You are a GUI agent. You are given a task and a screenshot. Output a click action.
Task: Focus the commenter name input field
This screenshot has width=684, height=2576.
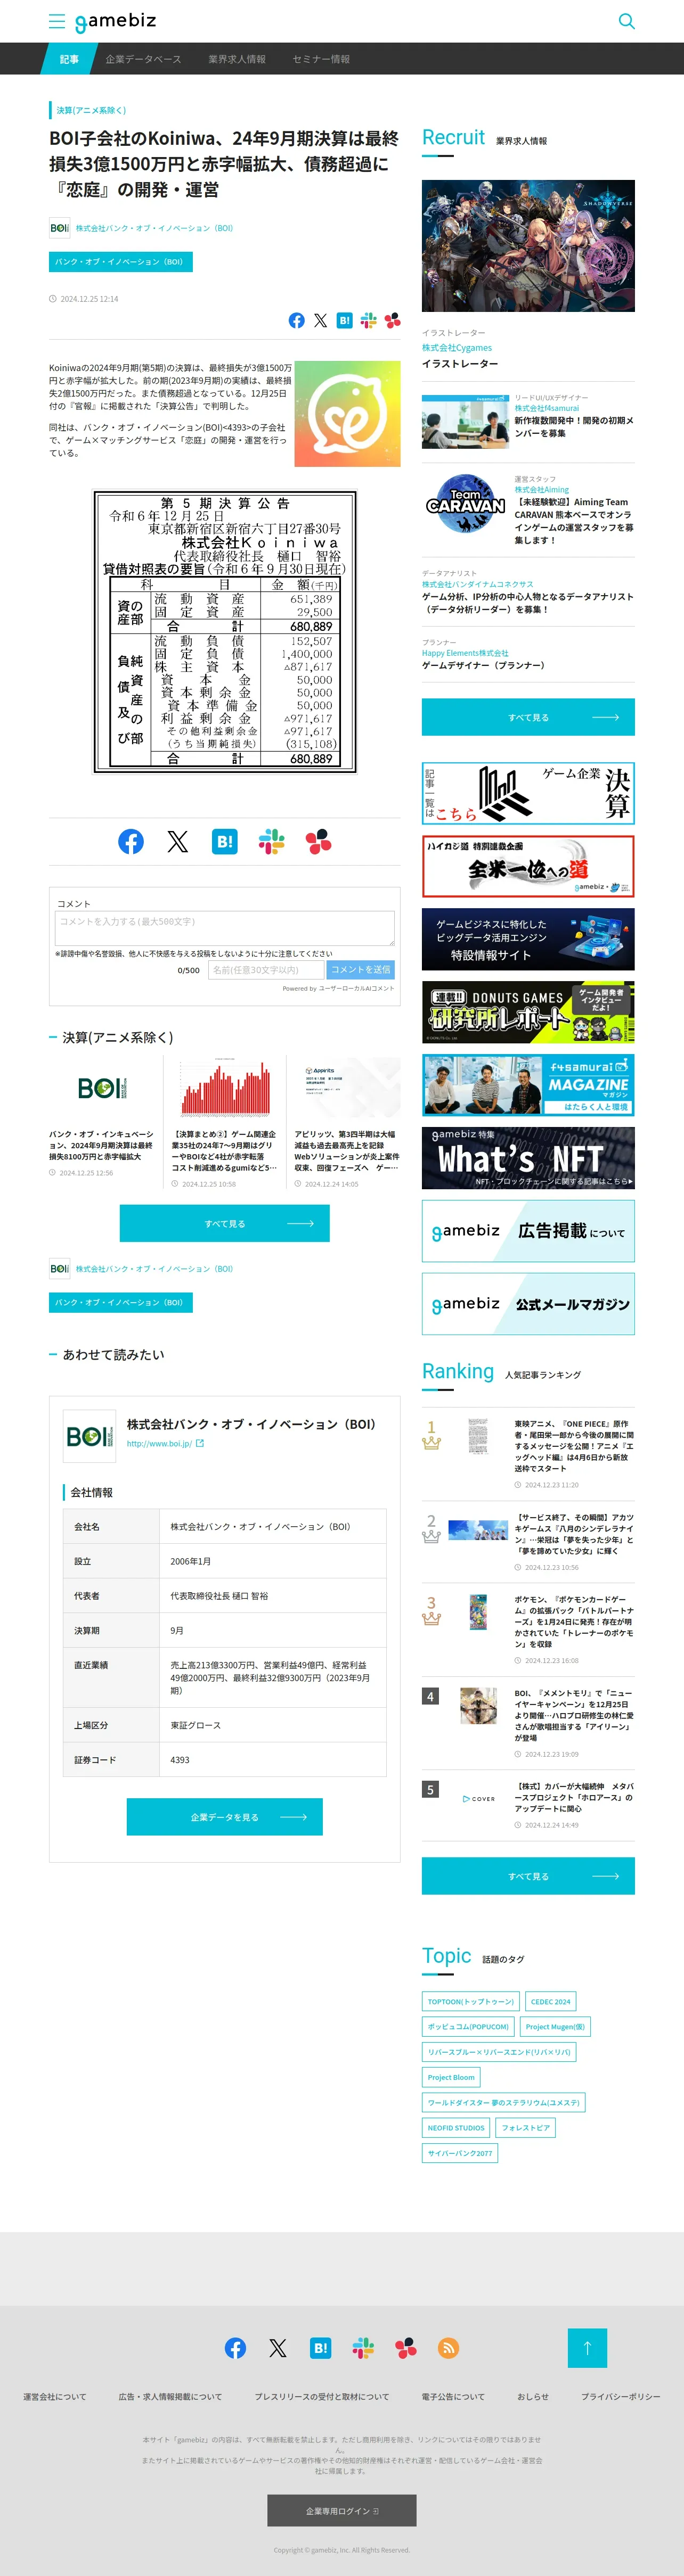(x=266, y=970)
